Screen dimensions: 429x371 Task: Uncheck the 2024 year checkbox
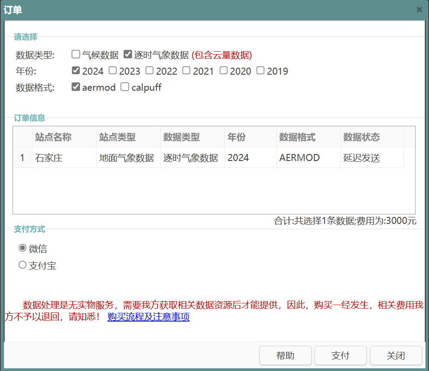point(76,71)
